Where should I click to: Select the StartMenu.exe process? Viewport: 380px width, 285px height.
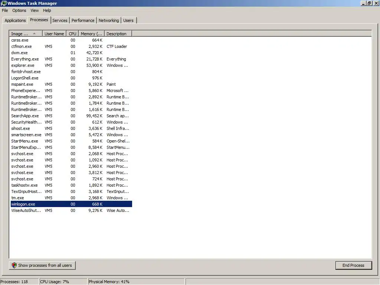tap(71, 141)
